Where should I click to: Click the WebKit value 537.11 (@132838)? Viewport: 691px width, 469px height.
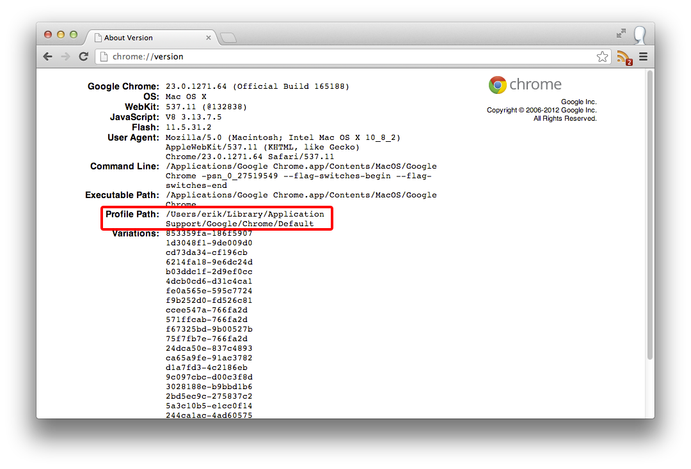206,107
